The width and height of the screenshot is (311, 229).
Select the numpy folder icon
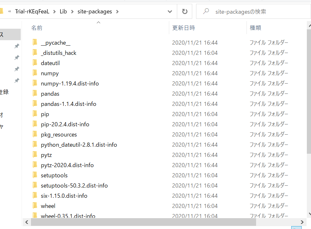[35, 73]
